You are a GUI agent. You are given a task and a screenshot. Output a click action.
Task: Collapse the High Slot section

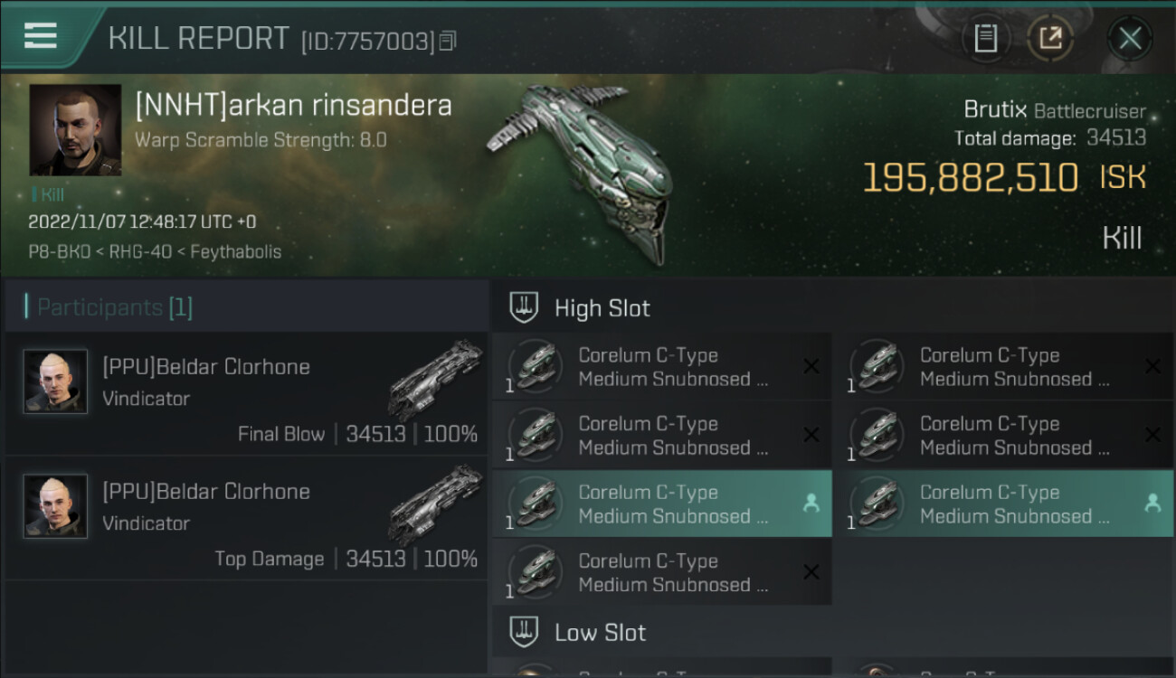click(x=524, y=308)
